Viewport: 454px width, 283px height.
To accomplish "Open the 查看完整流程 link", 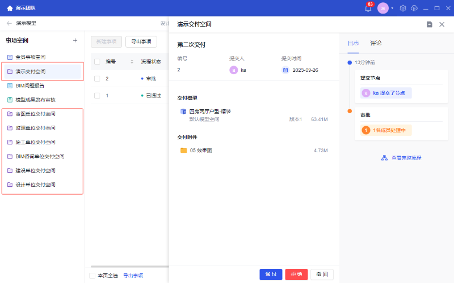I will click(402, 158).
